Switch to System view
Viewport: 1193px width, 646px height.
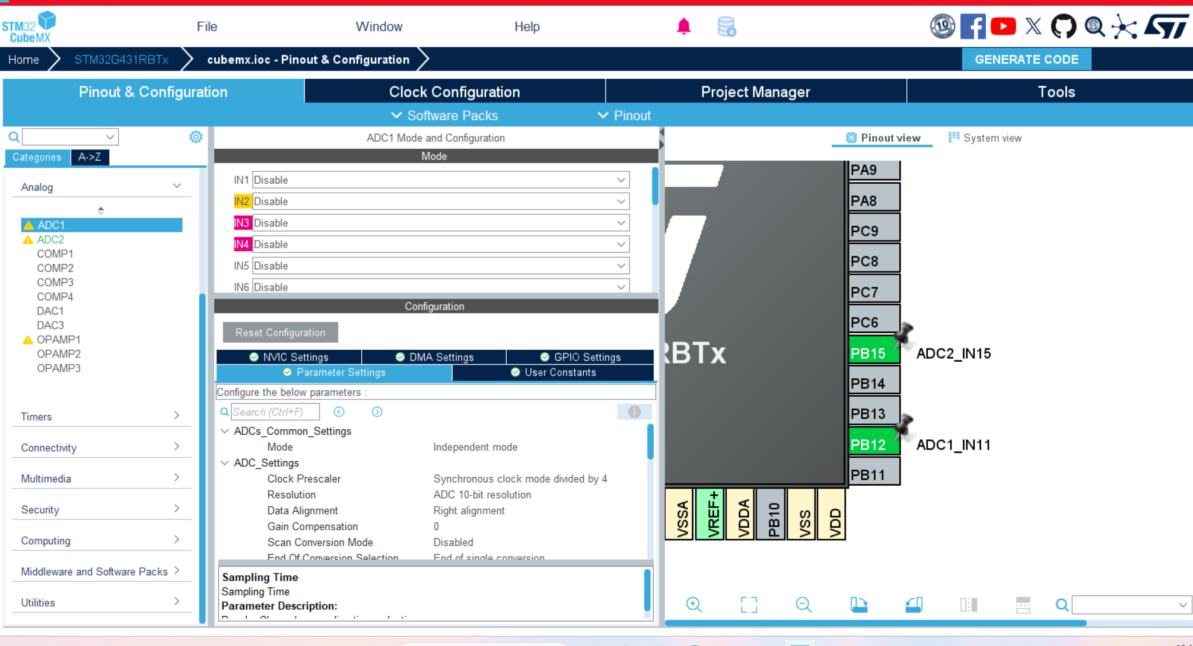pyautogui.click(x=985, y=138)
